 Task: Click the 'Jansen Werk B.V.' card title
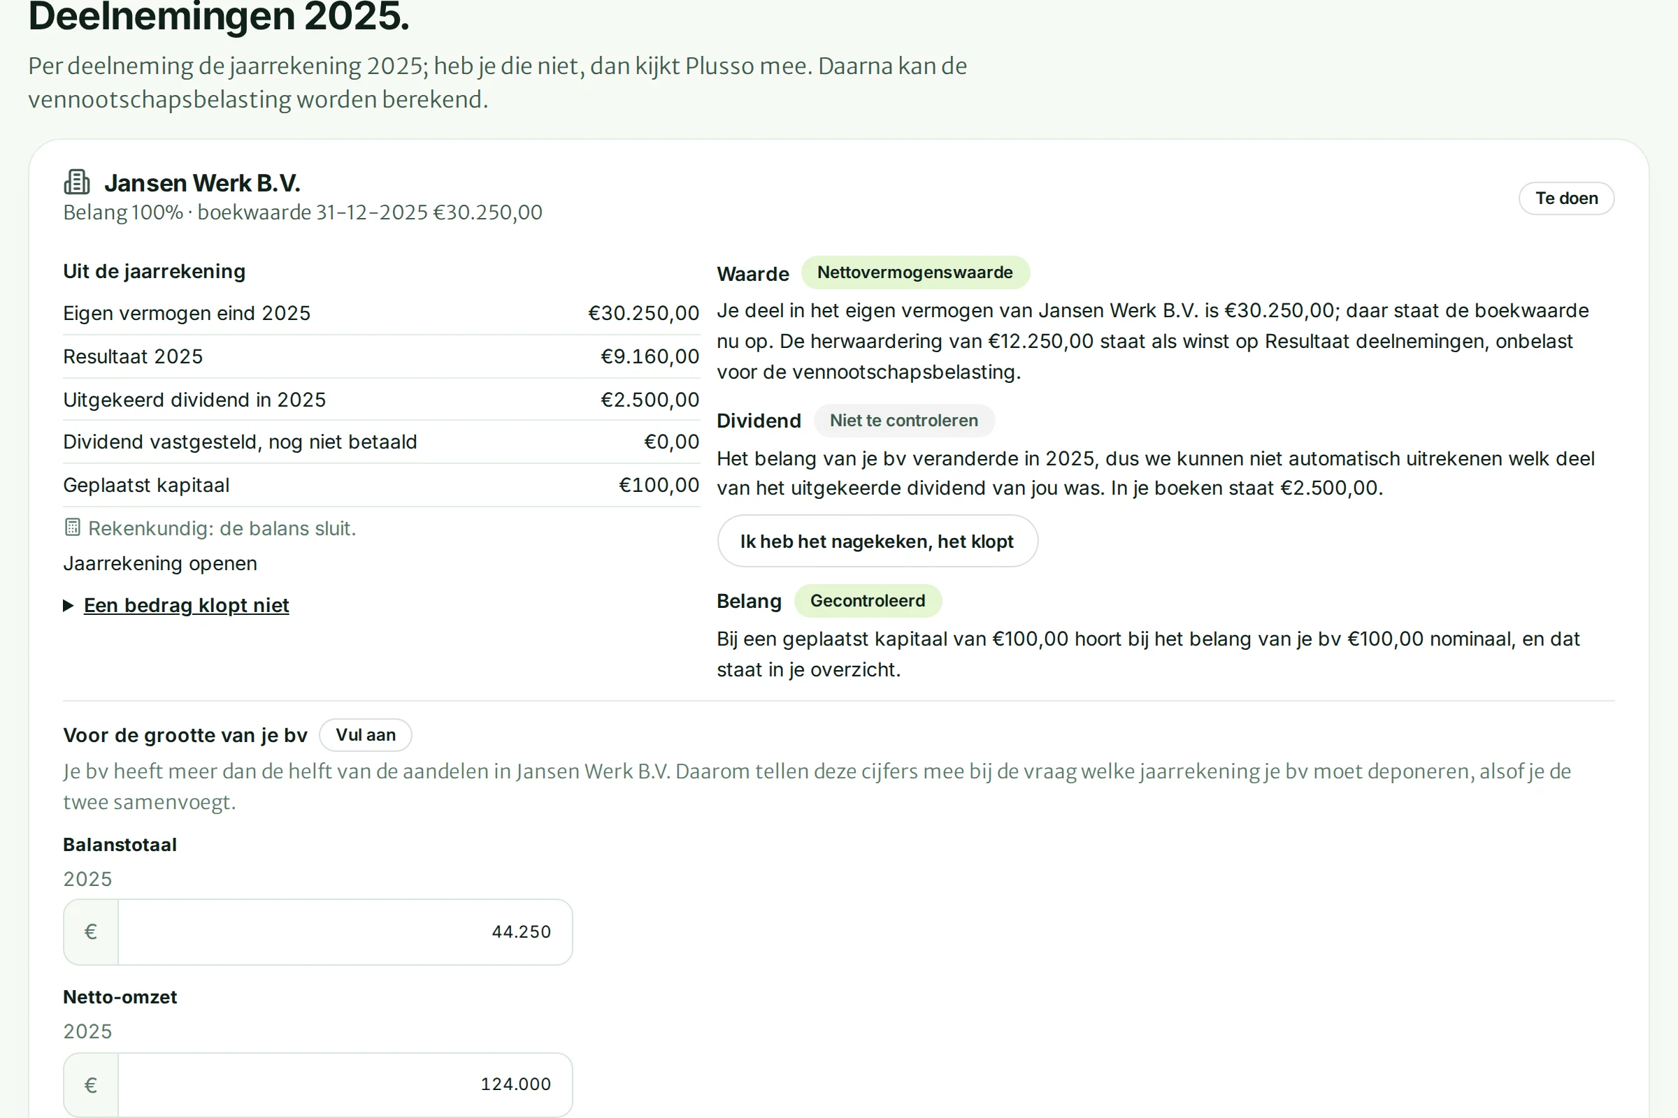202,183
